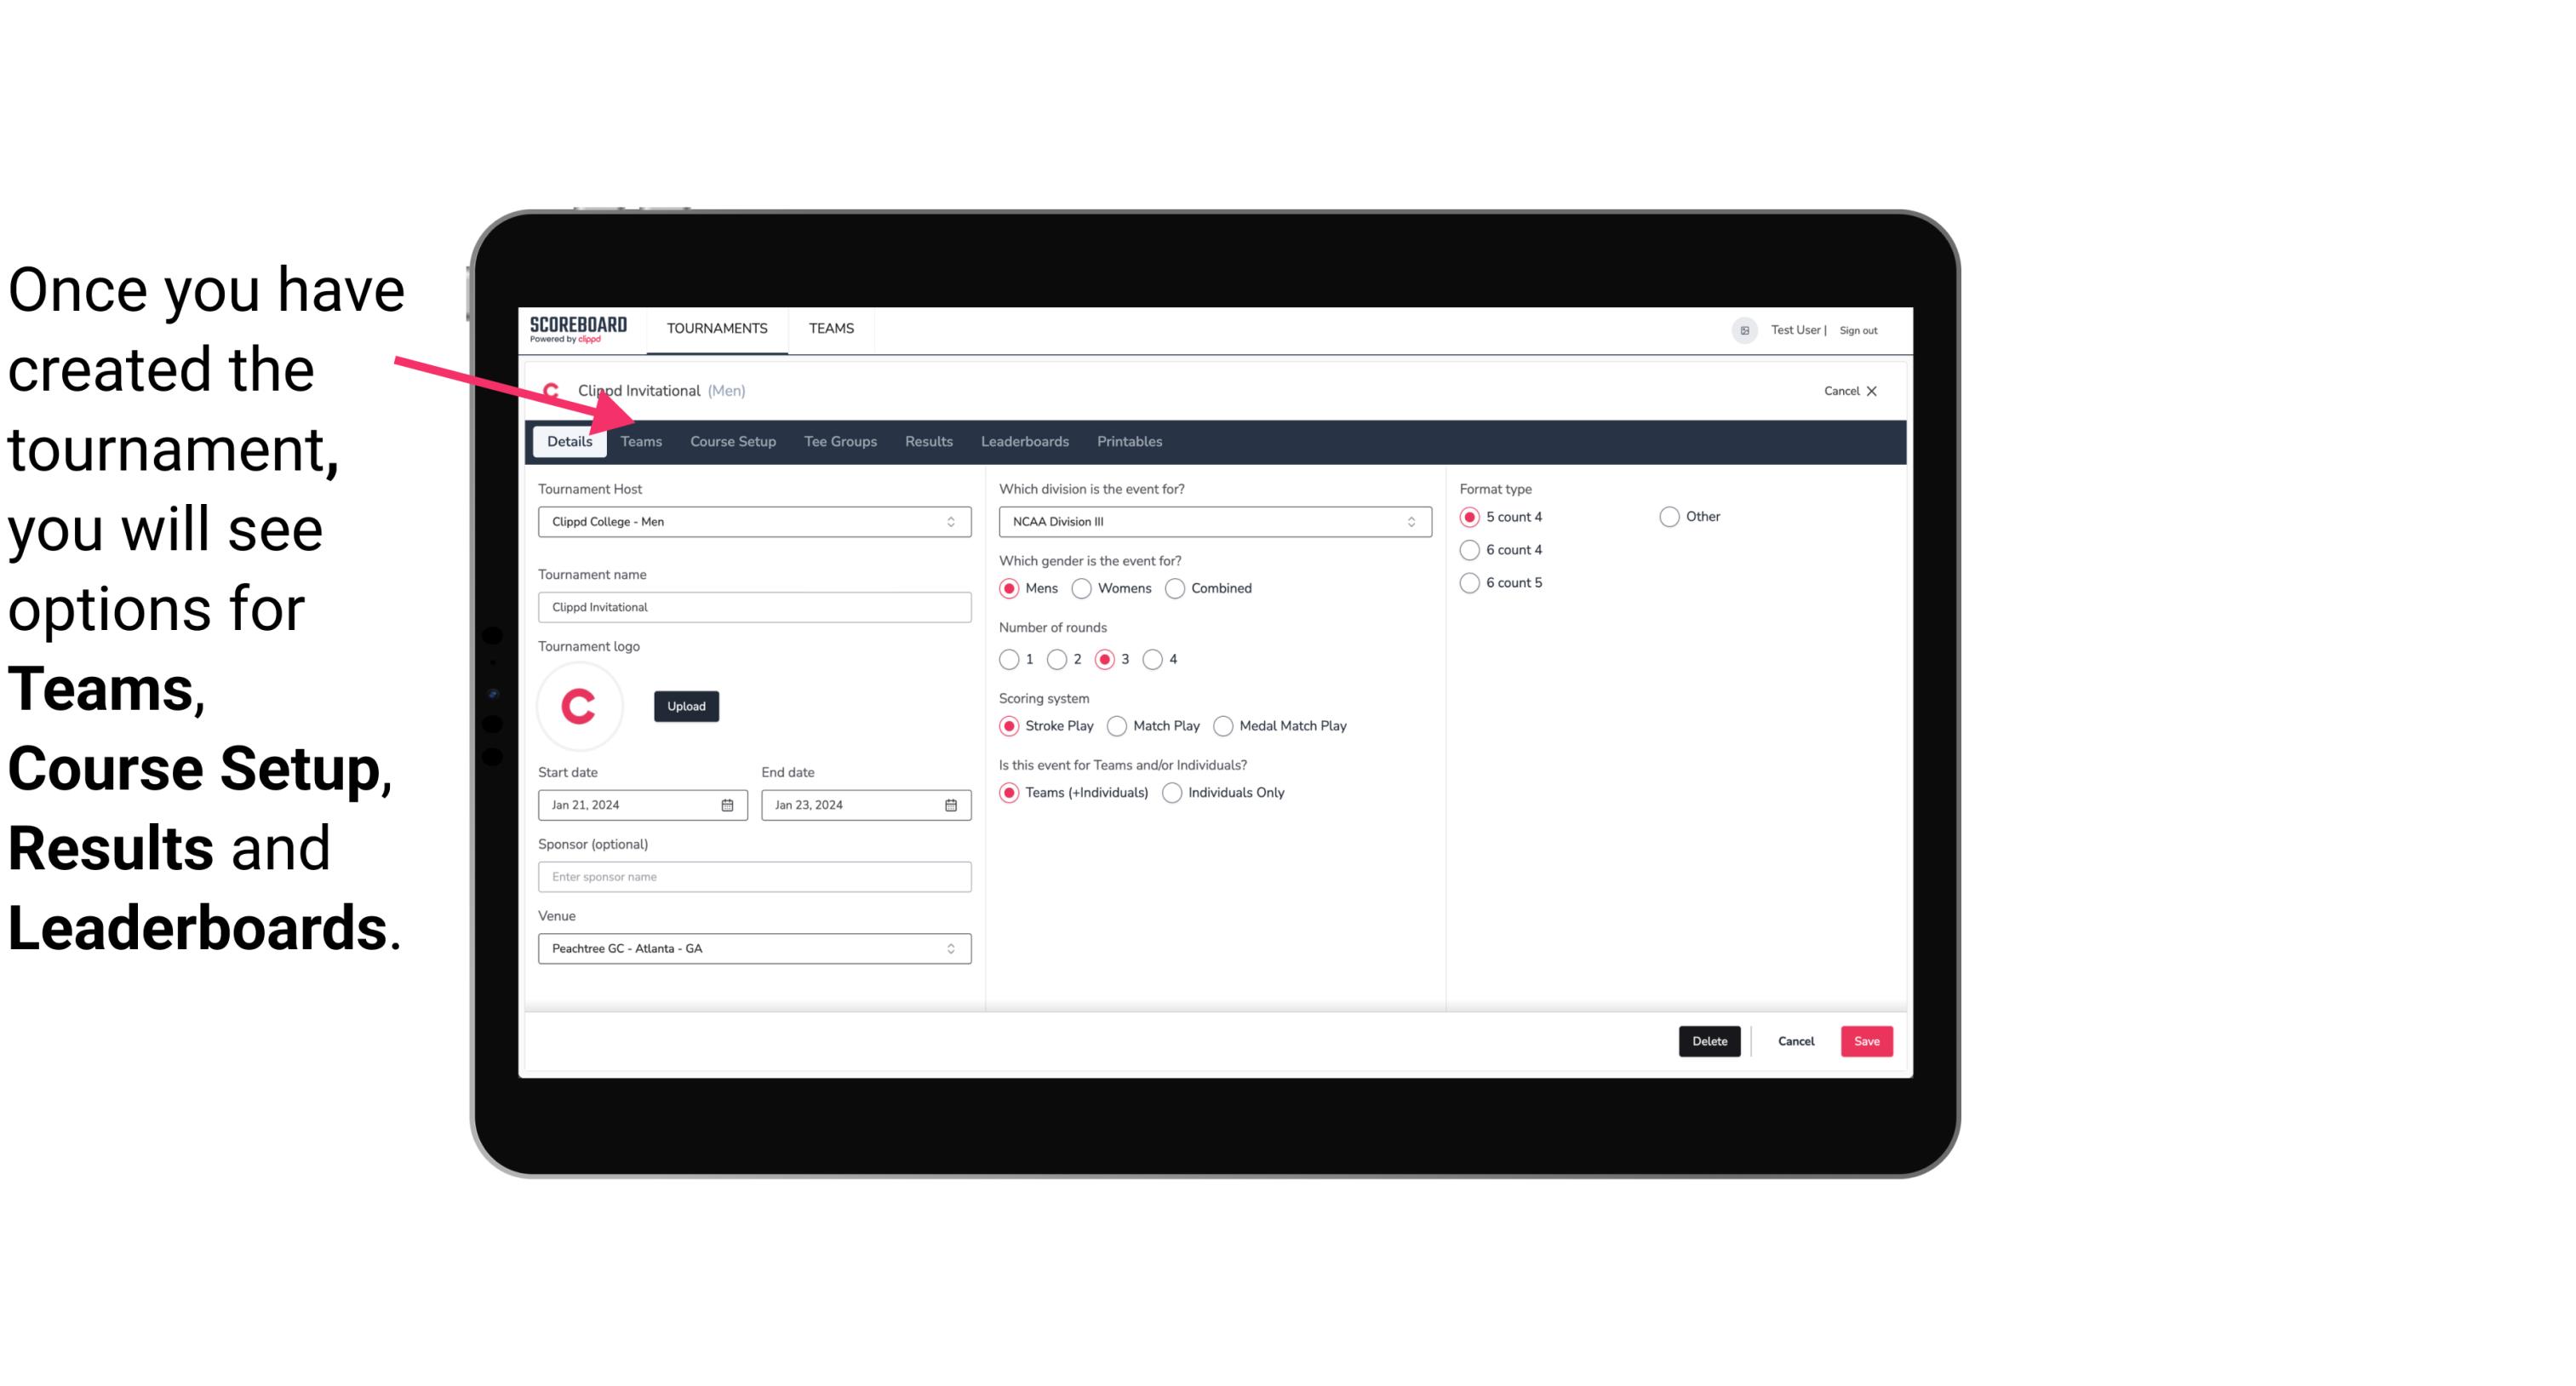Expand the division dropdown menu

click(1407, 521)
